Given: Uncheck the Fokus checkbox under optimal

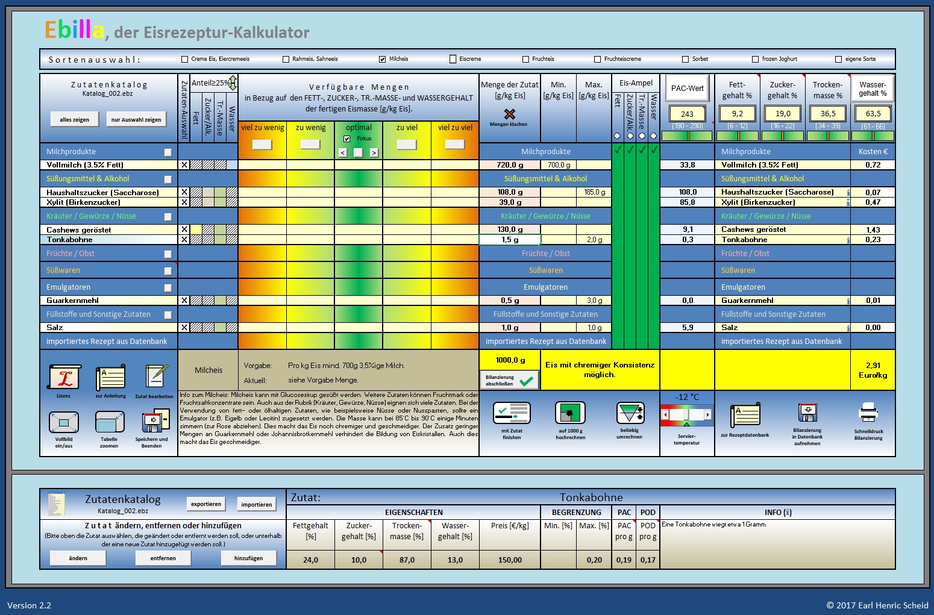Looking at the screenshot, I should tap(347, 139).
